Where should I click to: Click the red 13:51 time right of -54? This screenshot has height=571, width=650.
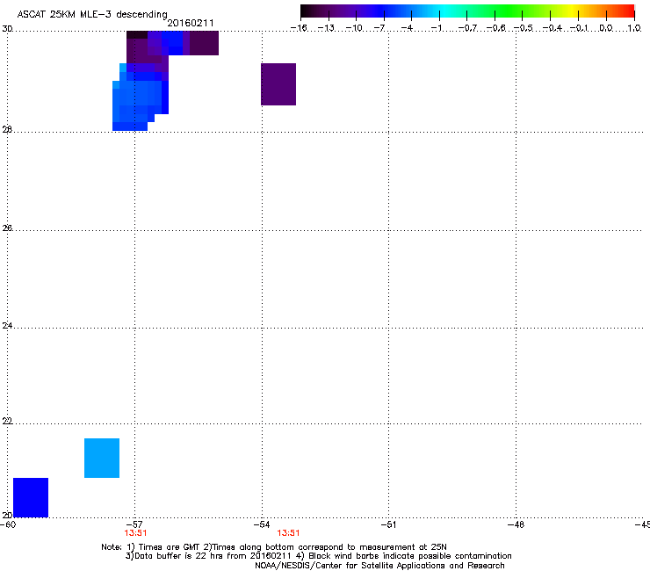[288, 533]
